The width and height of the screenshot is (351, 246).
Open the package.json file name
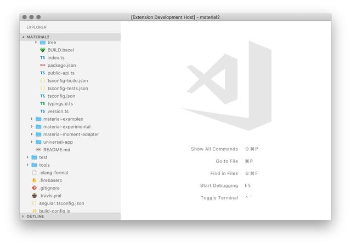pyautogui.click(x=61, y=66)
